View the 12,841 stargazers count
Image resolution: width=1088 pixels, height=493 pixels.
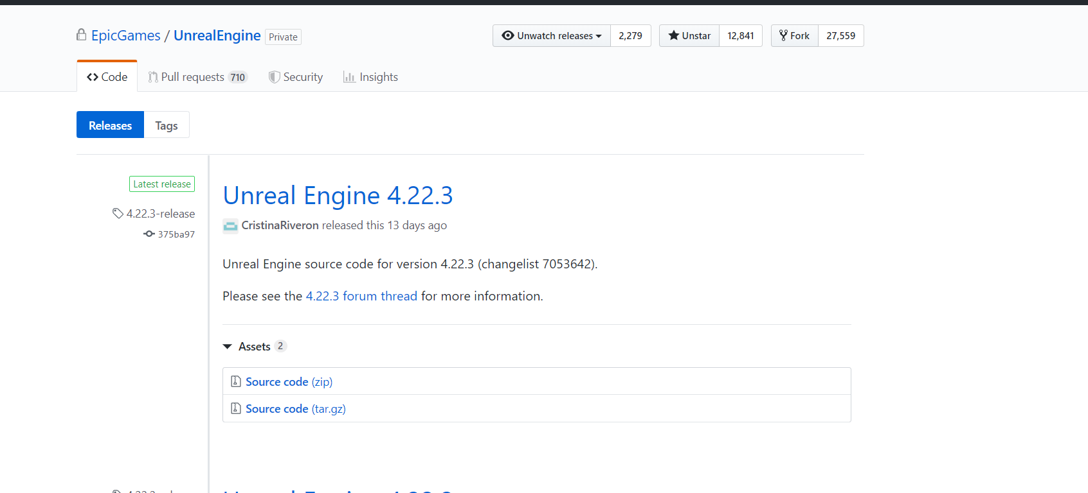tap(741, 36)
